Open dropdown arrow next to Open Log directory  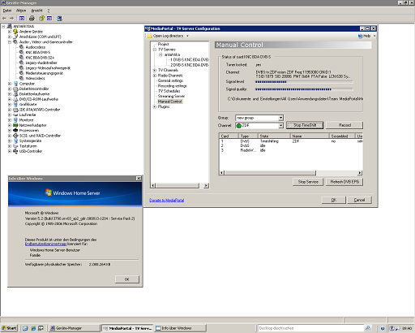(x=187, y=36)
